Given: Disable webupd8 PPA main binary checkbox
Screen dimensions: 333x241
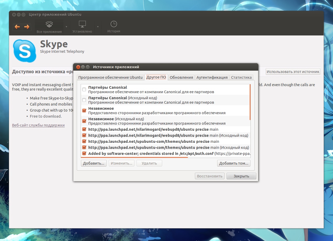Looking at the screenshot, I should point(84,129).
